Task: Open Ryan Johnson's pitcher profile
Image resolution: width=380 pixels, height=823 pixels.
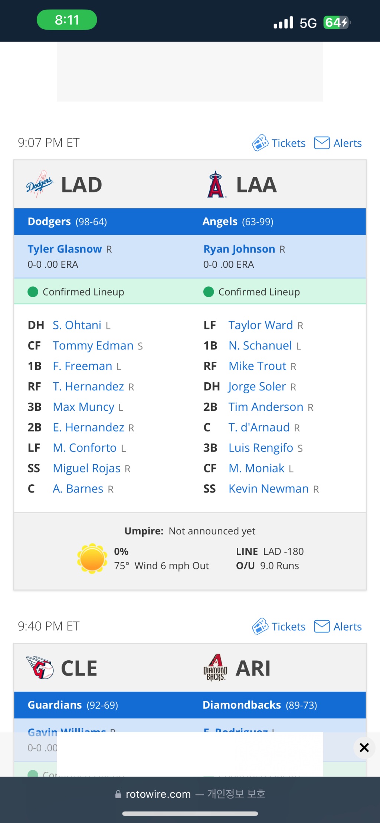Action: (239, 249)
